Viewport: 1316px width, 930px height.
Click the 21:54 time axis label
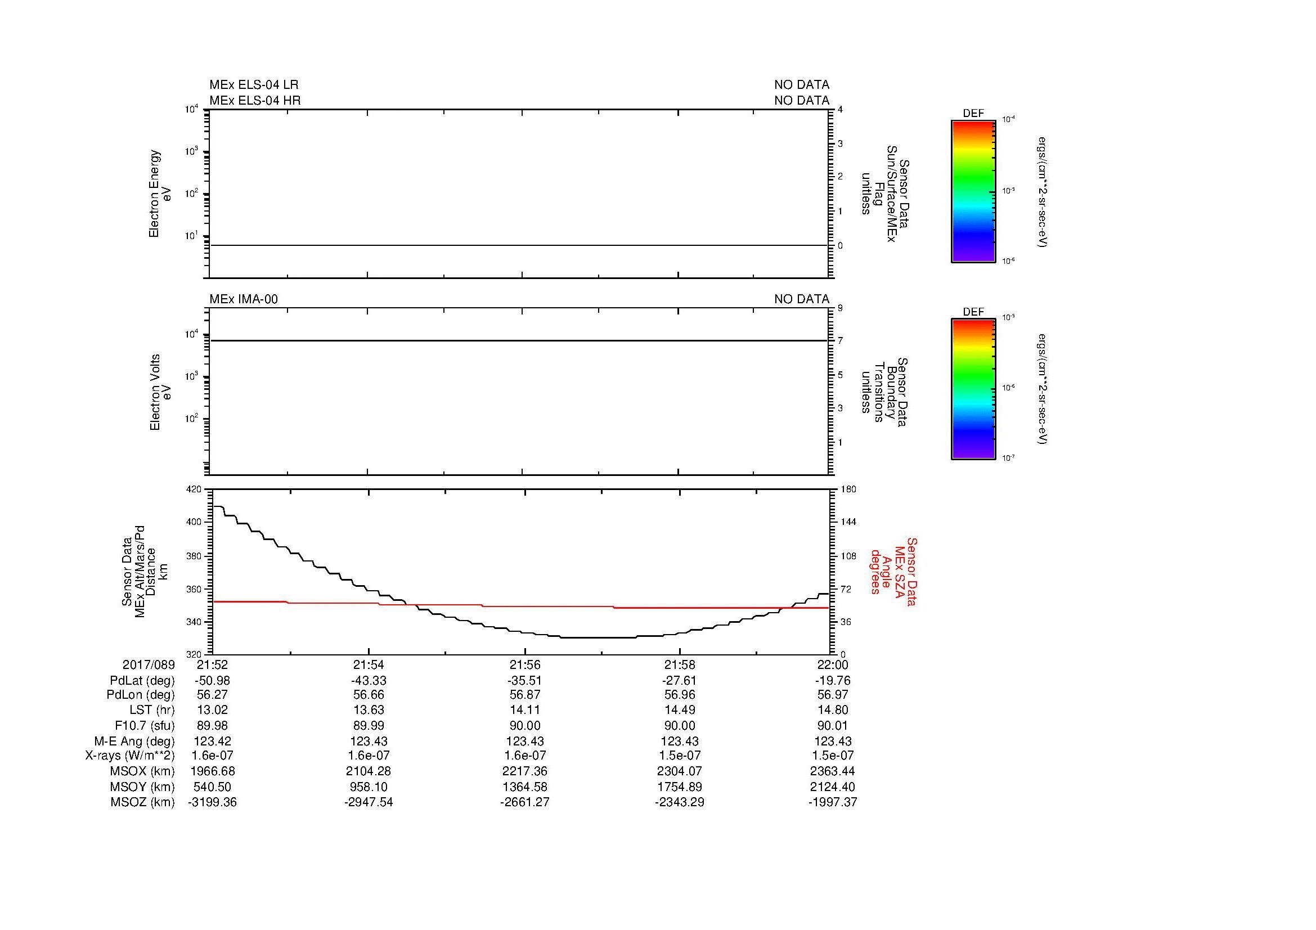coord(369,664)
